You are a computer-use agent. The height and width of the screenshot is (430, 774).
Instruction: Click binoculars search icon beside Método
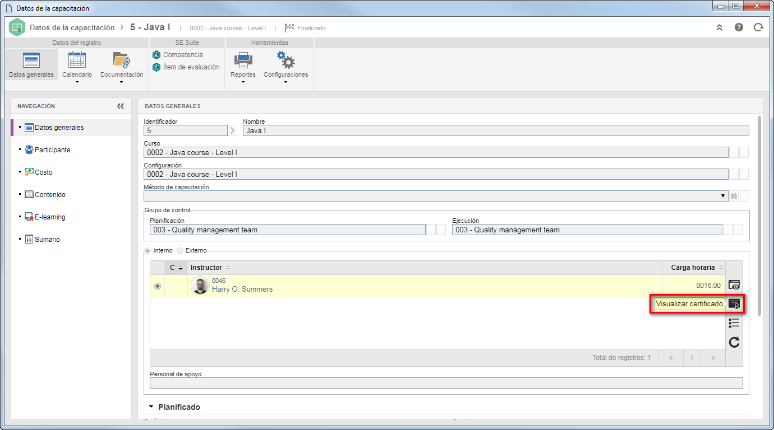point(734,196)
